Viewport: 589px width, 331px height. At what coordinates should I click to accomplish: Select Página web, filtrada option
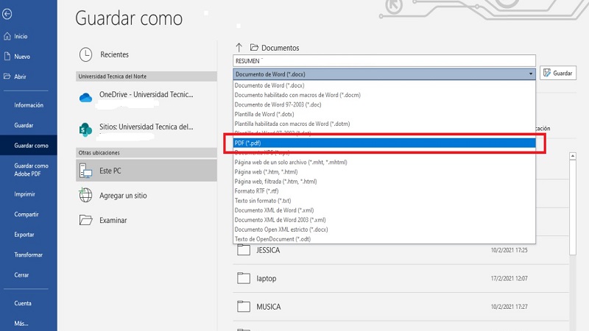pos(384,181)
